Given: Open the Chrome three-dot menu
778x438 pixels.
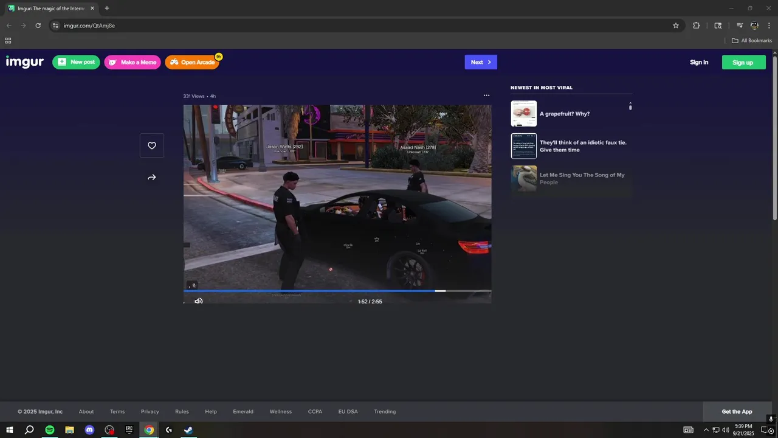Looking at the screenshot, I should (x=769, y=26).
